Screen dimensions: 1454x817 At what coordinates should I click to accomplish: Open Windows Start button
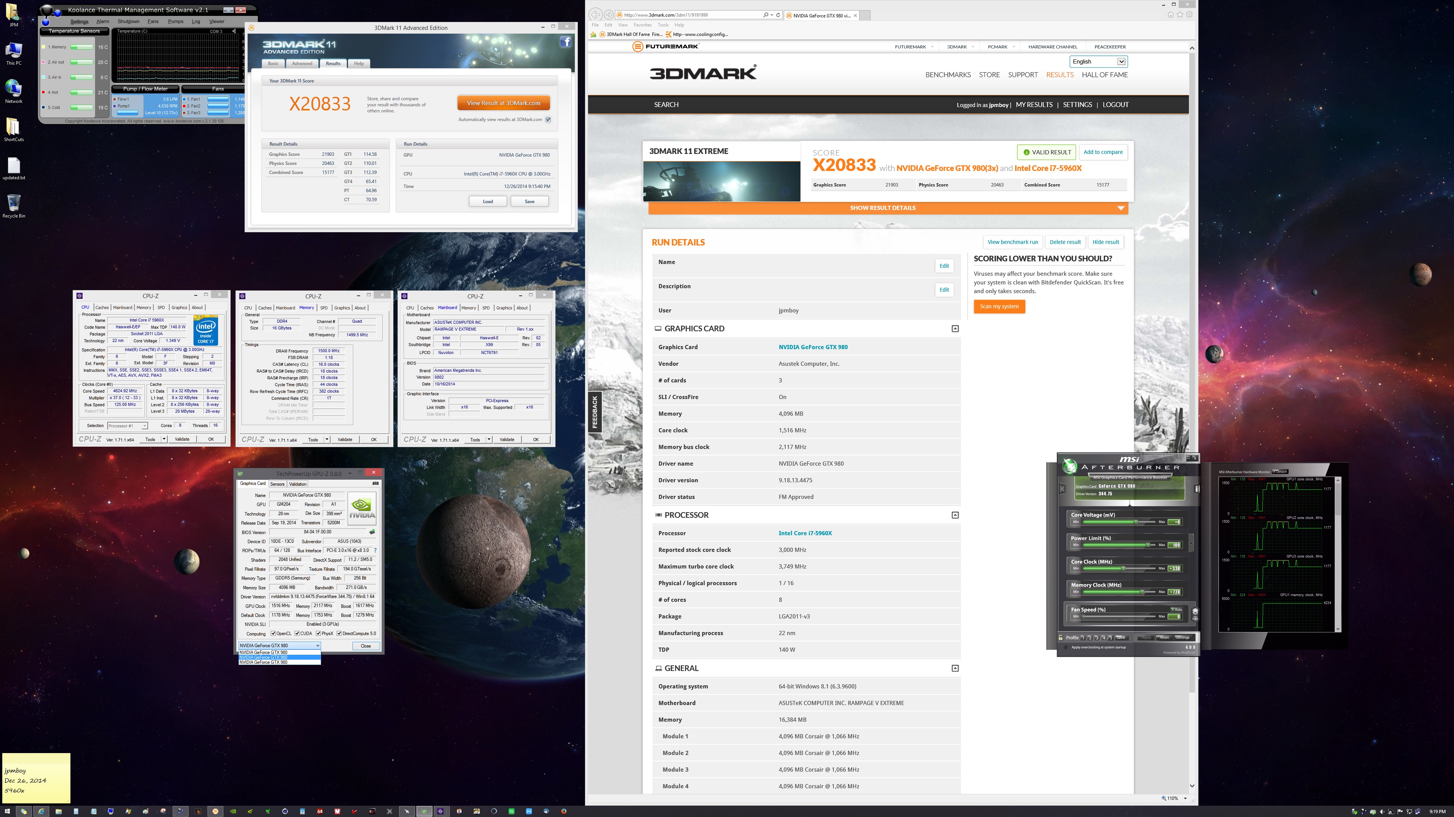tap(7, 811)
